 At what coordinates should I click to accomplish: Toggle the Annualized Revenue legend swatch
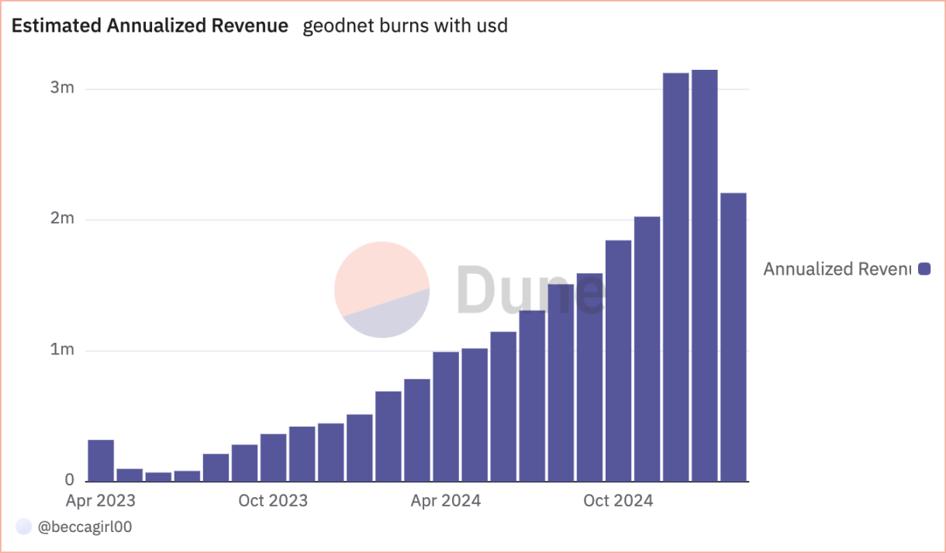[x=924, y=269]
